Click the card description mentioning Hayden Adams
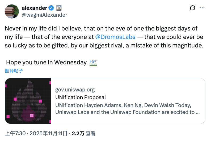This screenshot has height=141, width=211. point(128,108)
